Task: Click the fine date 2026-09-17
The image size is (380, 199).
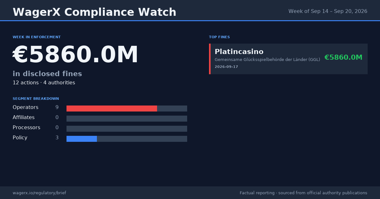Action: point(226,67)
